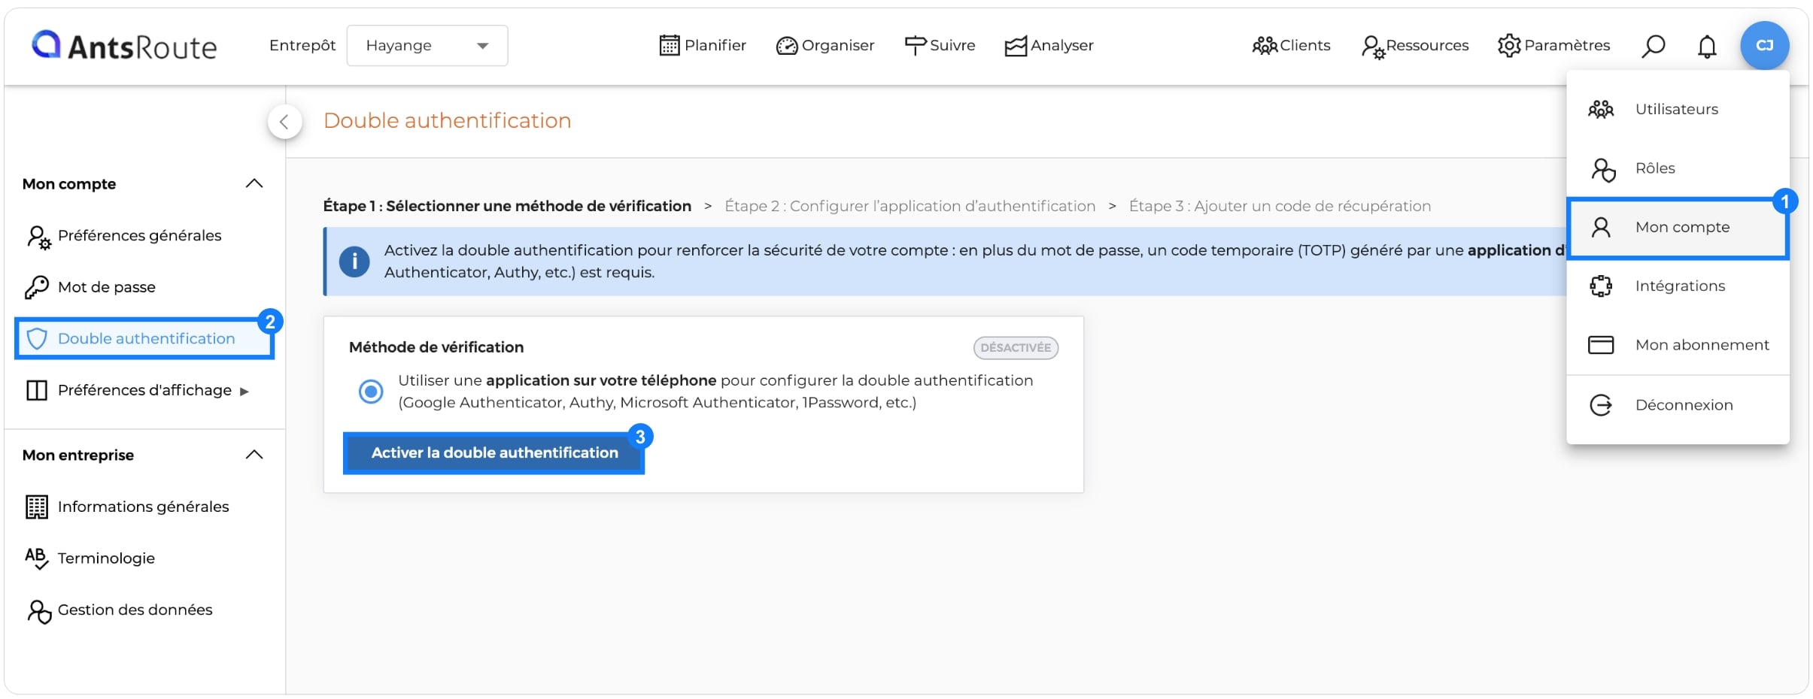1813x699 pixels.
Task: Click the Intégrations puzzle icon
Action: [1601, 286]
